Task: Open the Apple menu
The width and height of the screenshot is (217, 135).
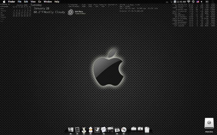Action: 4,2
